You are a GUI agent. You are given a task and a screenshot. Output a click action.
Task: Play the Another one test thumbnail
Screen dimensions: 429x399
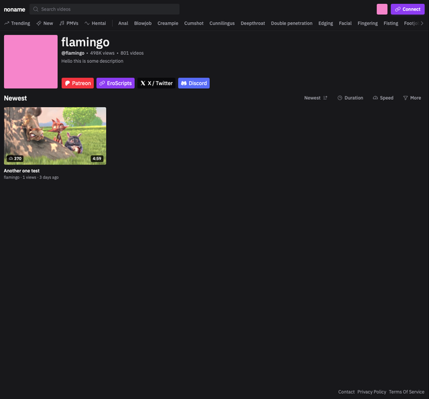tap(55, 136)
